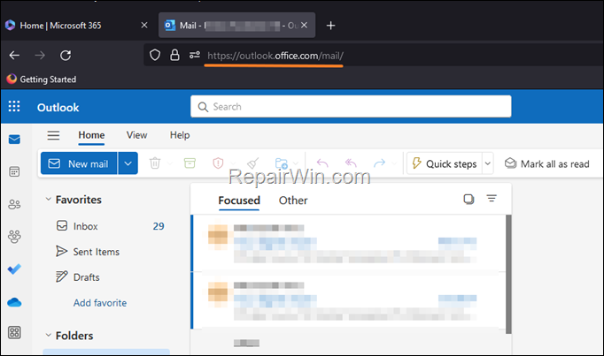This screenshot has width=604, height=356.
Task: Switch to the View ribbon tab
Action: point(136,135)
